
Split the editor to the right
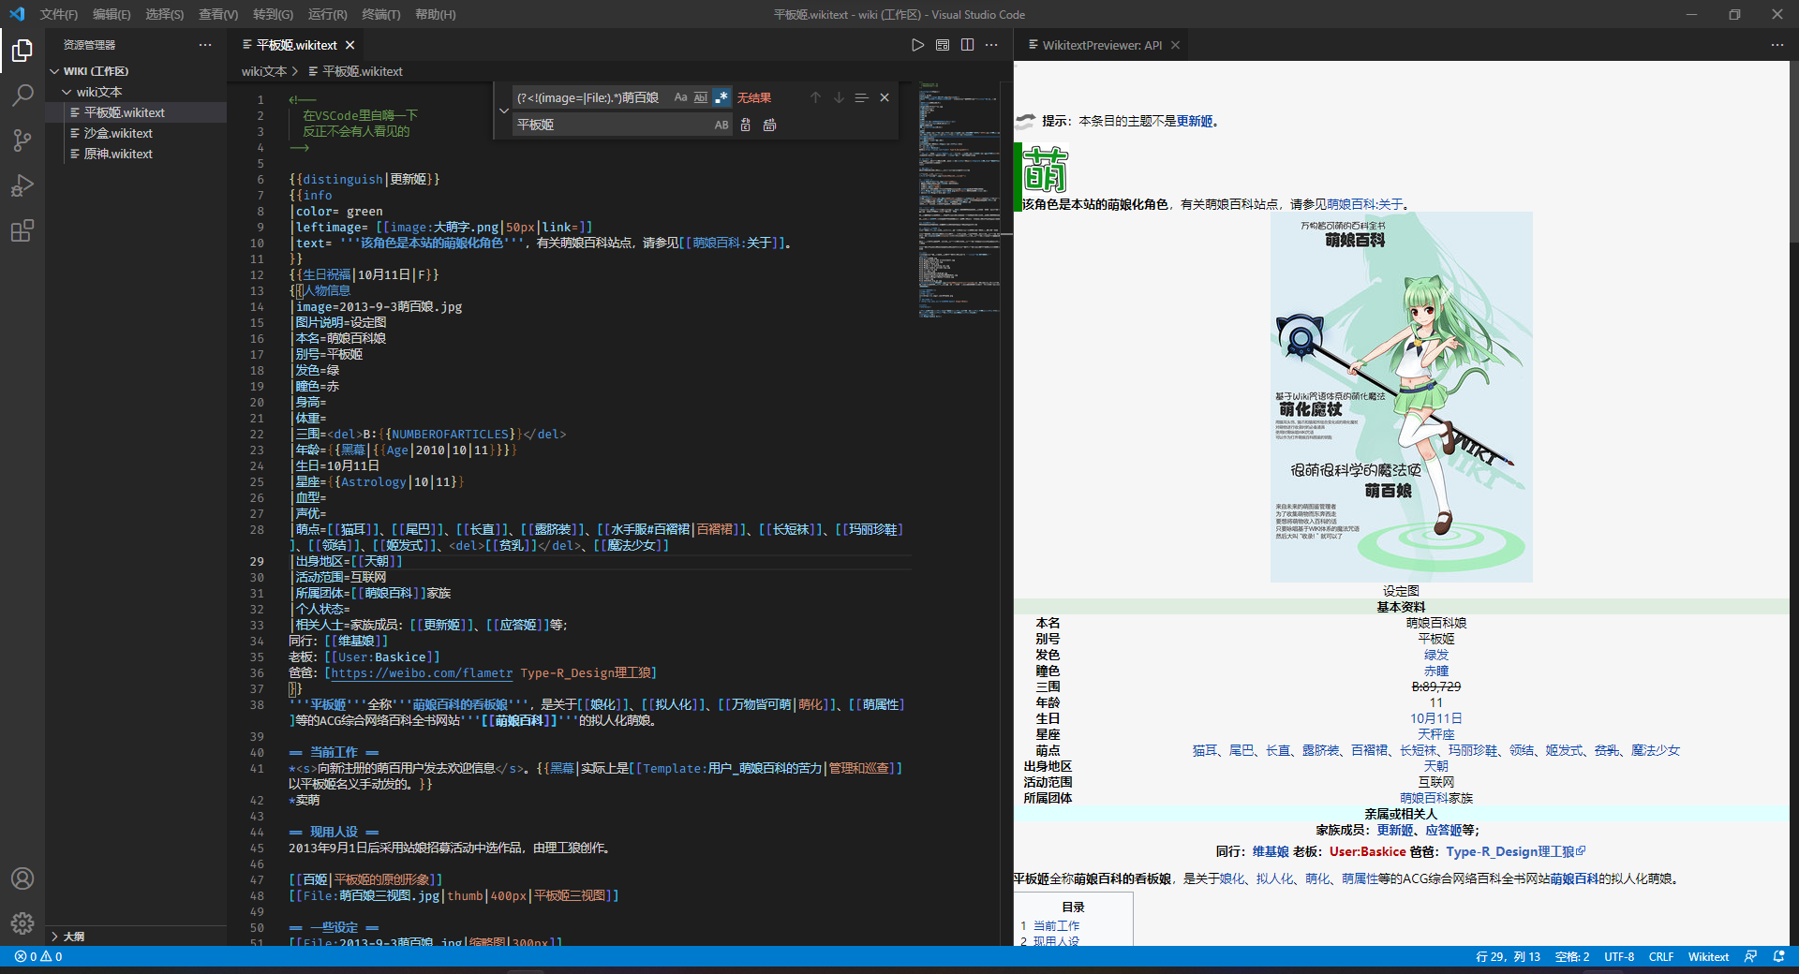[x=967, y=45]
